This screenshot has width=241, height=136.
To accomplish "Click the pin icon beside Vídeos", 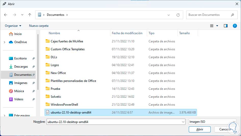I will (33, 99).
